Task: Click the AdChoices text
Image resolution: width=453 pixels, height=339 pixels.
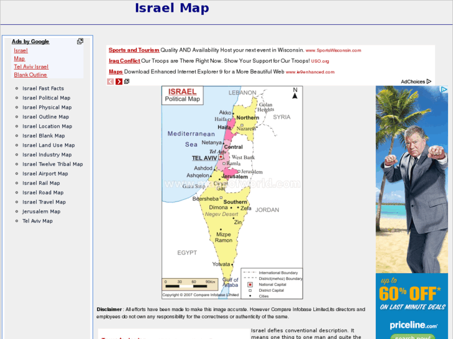Action: point(413,81)
